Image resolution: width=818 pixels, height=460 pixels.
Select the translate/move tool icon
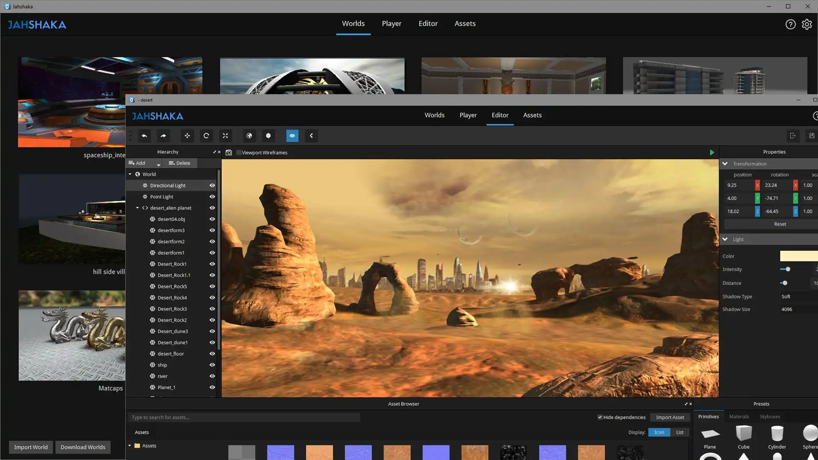pyautogui.click(x=187, y=135)
